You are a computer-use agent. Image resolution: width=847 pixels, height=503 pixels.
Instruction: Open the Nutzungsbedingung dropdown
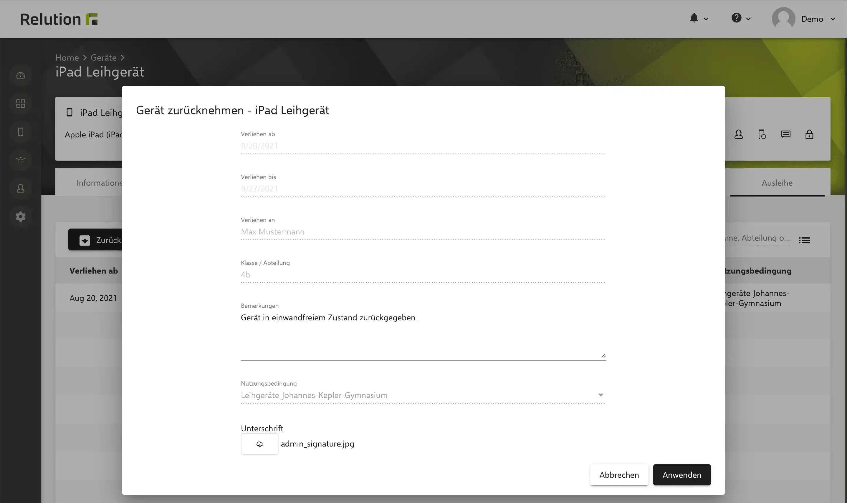423,395
